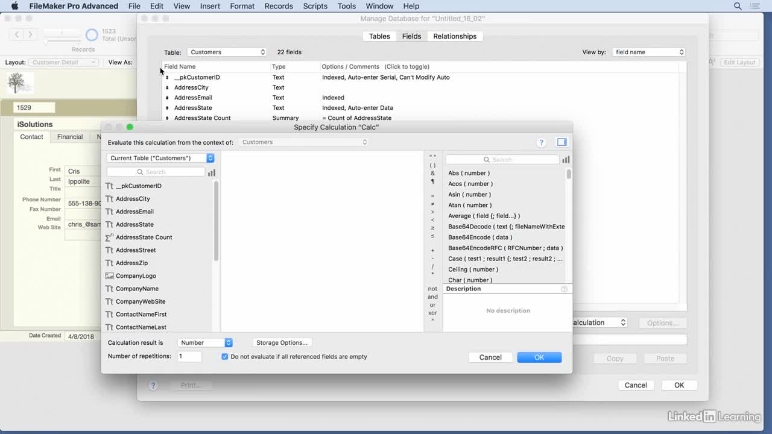Screen dimensions: 772x434
Task: Open Storage Options
Action: coord(282,342)
